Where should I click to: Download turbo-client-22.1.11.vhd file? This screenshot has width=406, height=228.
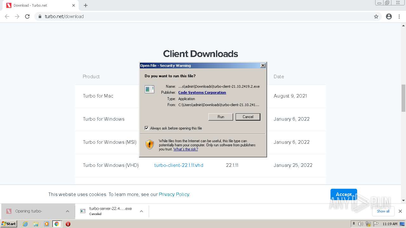click(179, 165)
